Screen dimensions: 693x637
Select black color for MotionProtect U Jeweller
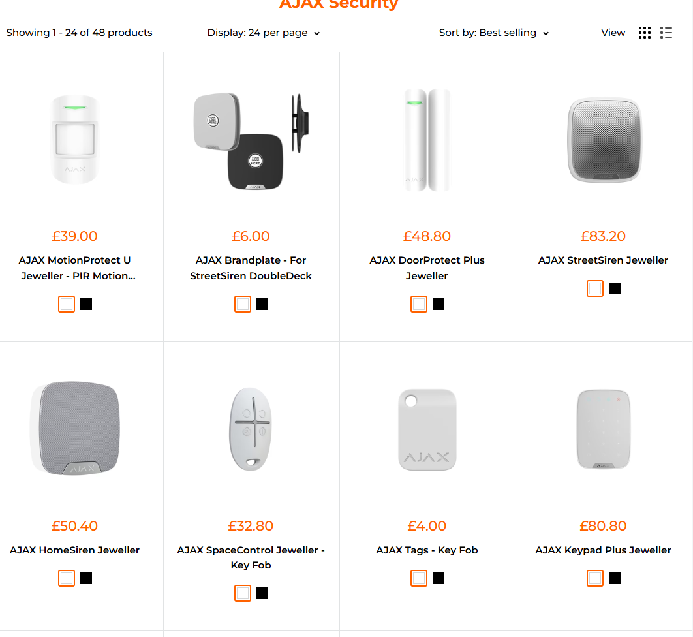86,304
